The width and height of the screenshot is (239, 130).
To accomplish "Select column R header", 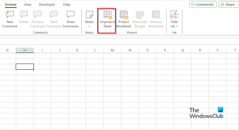I will click(200, 50).
